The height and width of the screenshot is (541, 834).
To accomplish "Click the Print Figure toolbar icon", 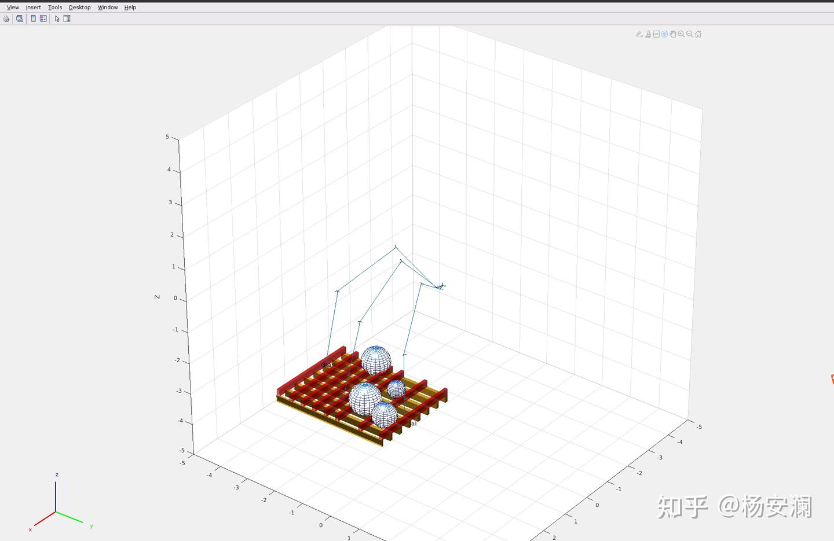I will tap(6, 19).
